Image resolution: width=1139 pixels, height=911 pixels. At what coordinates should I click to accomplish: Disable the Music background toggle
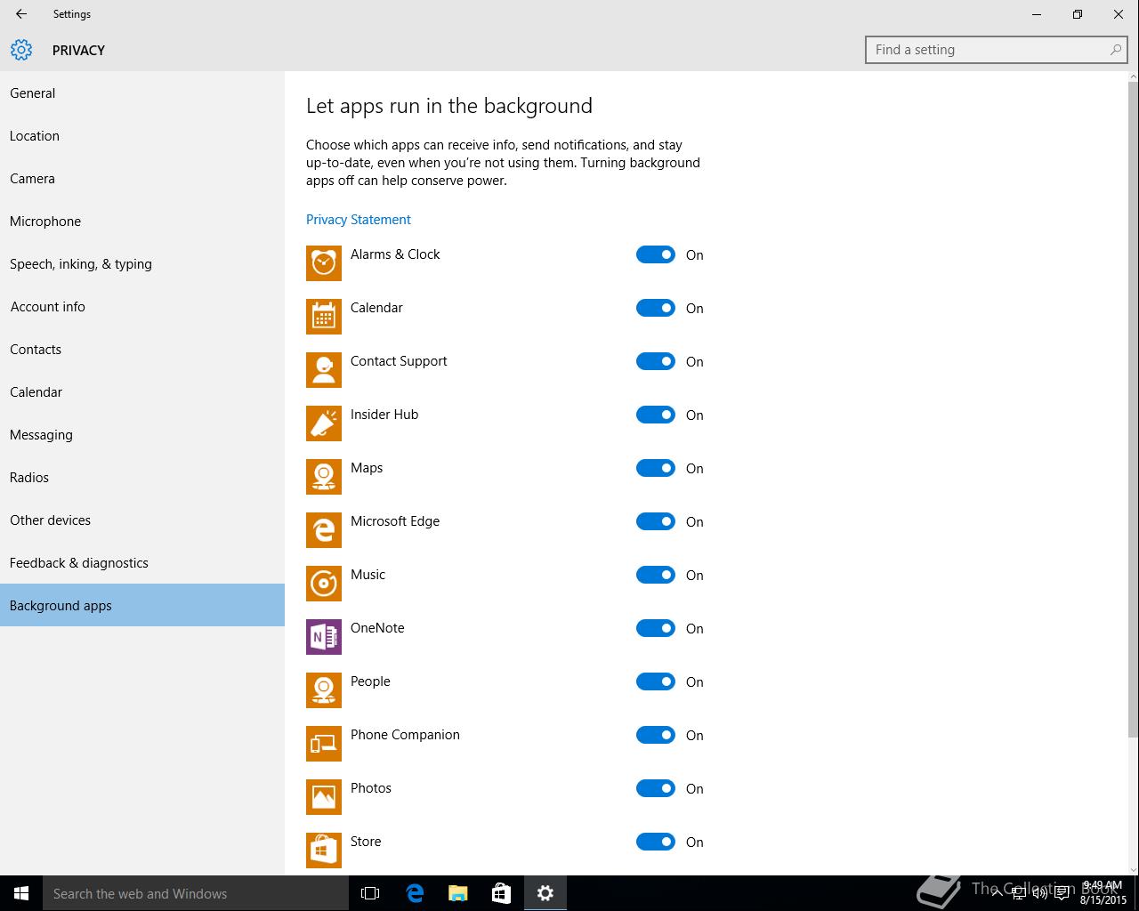(656, 575)
